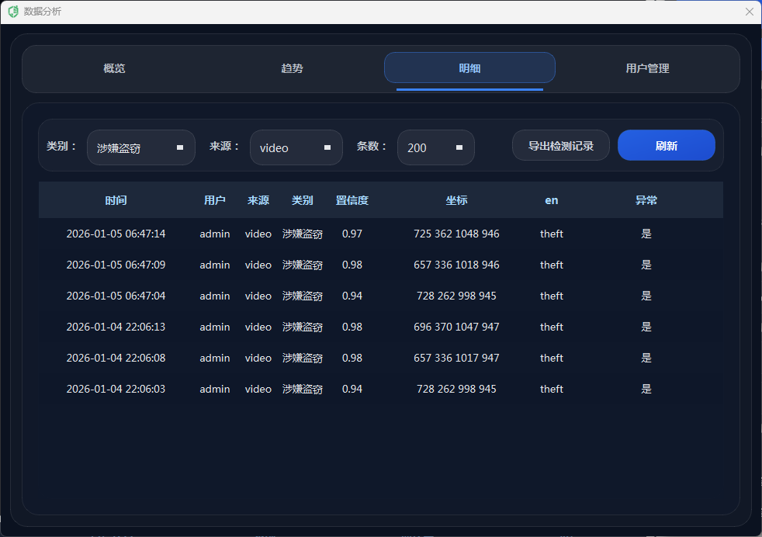The width and height of the screenshot is (762, 537).
Task: Click the 坐标 column header
Action: [x=456, y=200]
